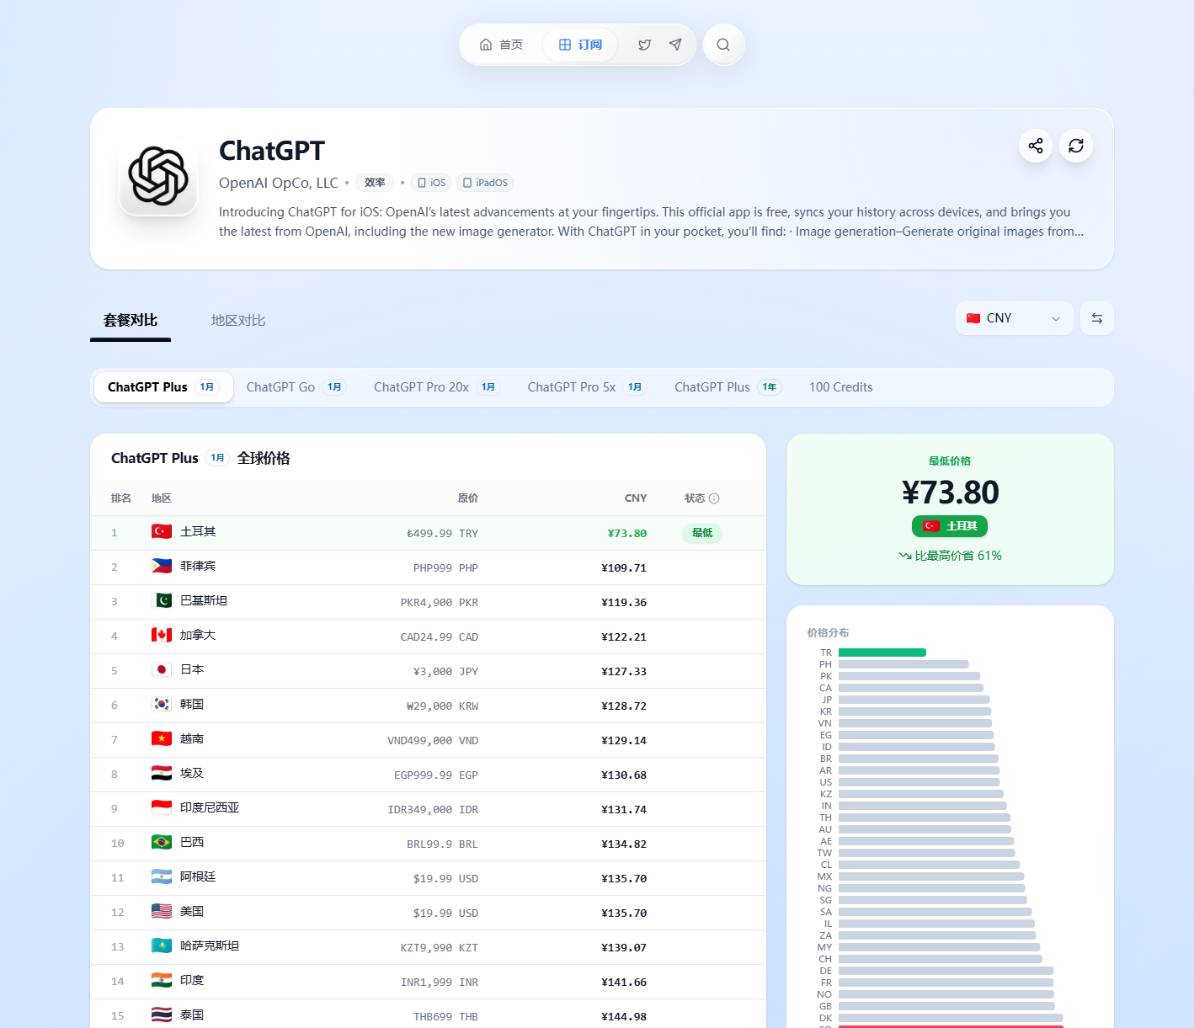Click the Philippines flag in row 2
This screenshot has width=1194, height=1028.
[x=162, y=567]
